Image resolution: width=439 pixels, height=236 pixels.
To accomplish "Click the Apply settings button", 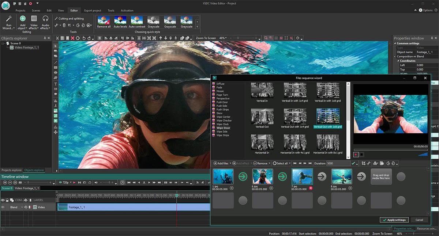I will coord(394,220).
